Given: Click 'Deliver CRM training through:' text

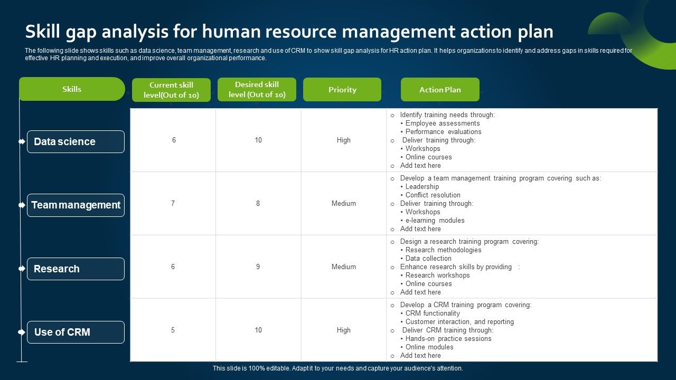Looking at the screenshot, I should [x=448, y=330].
